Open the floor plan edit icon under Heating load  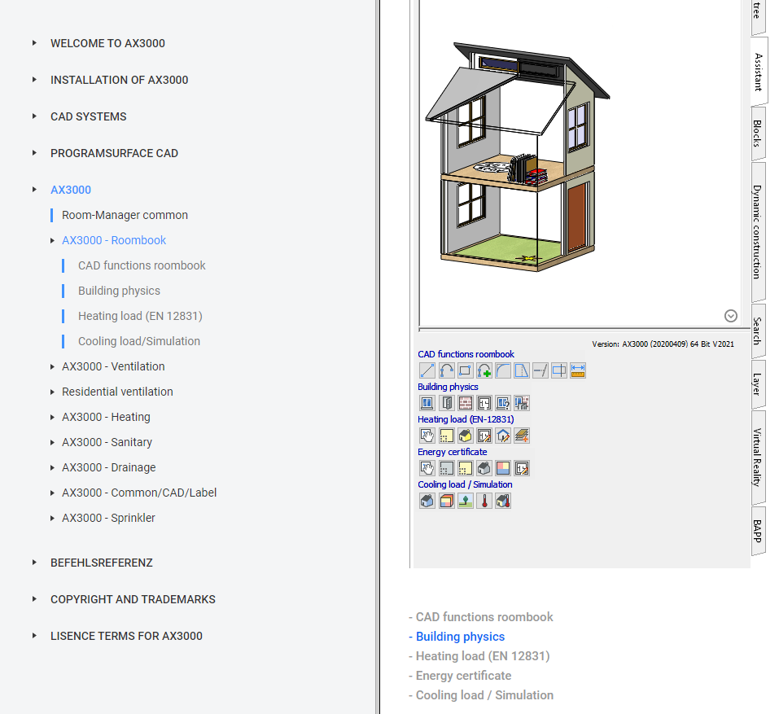pyautogui.click(x=484, y=436)
